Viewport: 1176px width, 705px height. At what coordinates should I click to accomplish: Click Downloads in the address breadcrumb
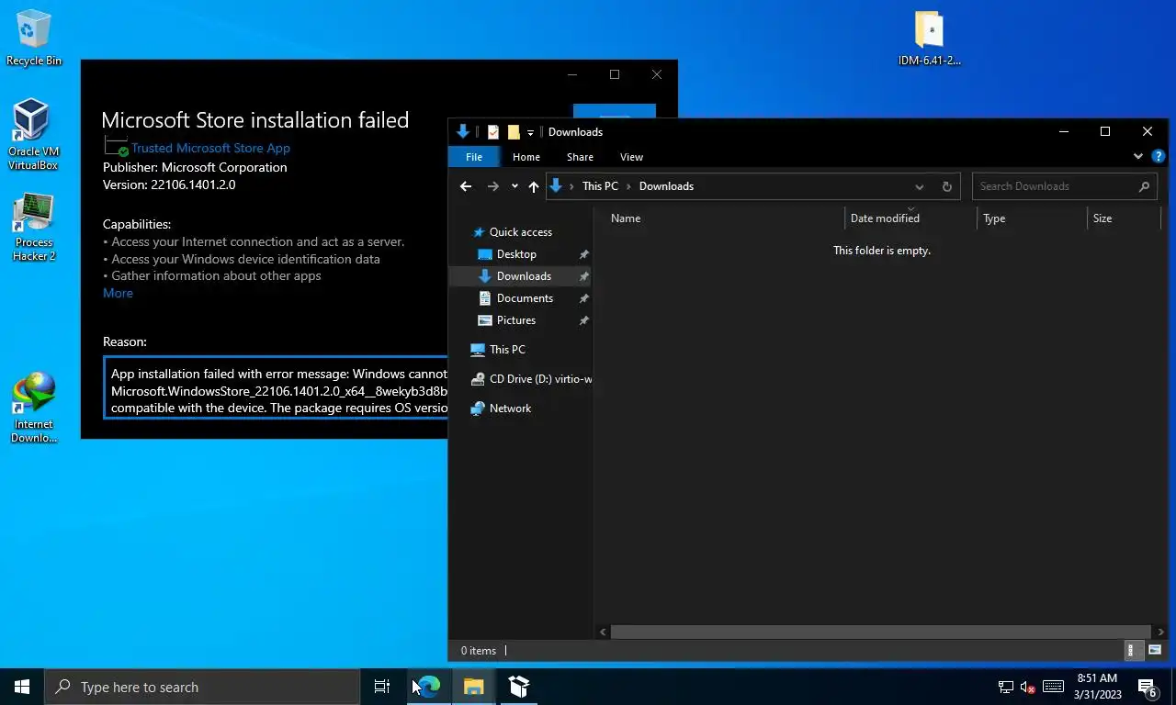[x=666, y=186]
